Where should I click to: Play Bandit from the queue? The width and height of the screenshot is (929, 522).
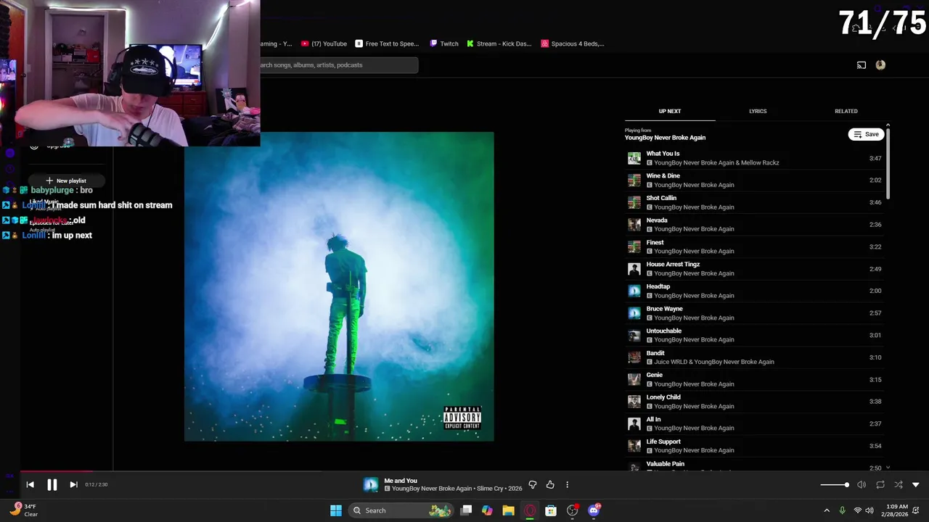click(x=755, y=357)
